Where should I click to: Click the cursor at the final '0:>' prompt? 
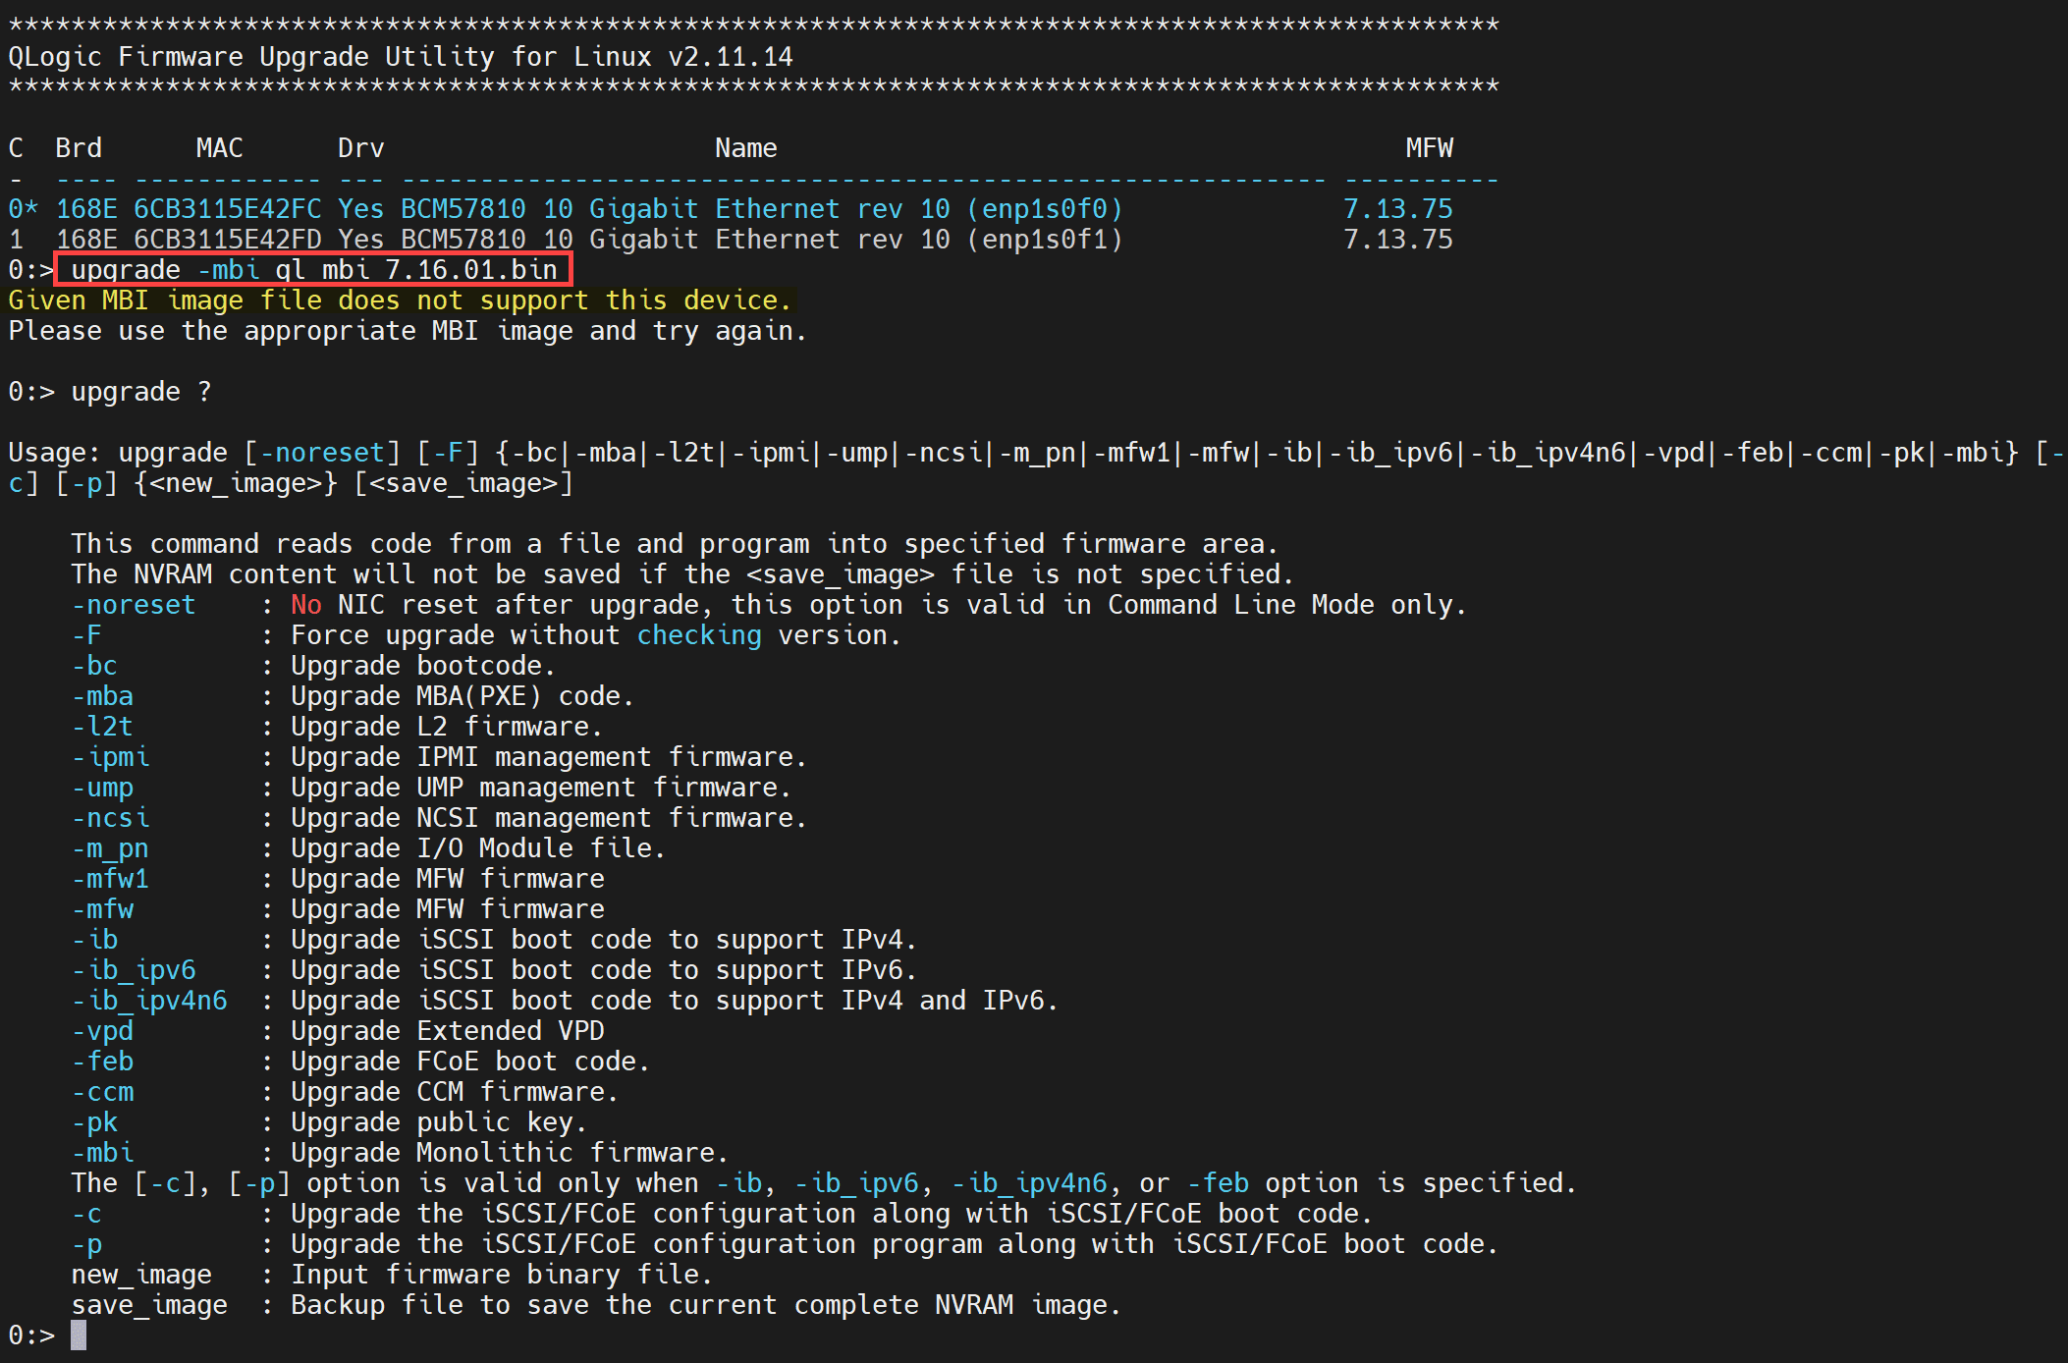click(79, 1336)
